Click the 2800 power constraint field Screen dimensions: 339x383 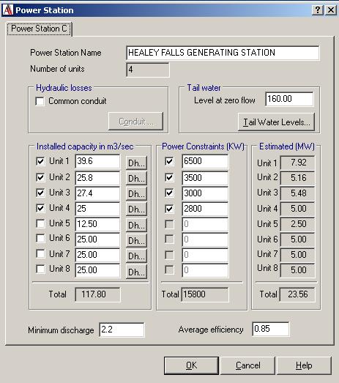click(205, 209)
